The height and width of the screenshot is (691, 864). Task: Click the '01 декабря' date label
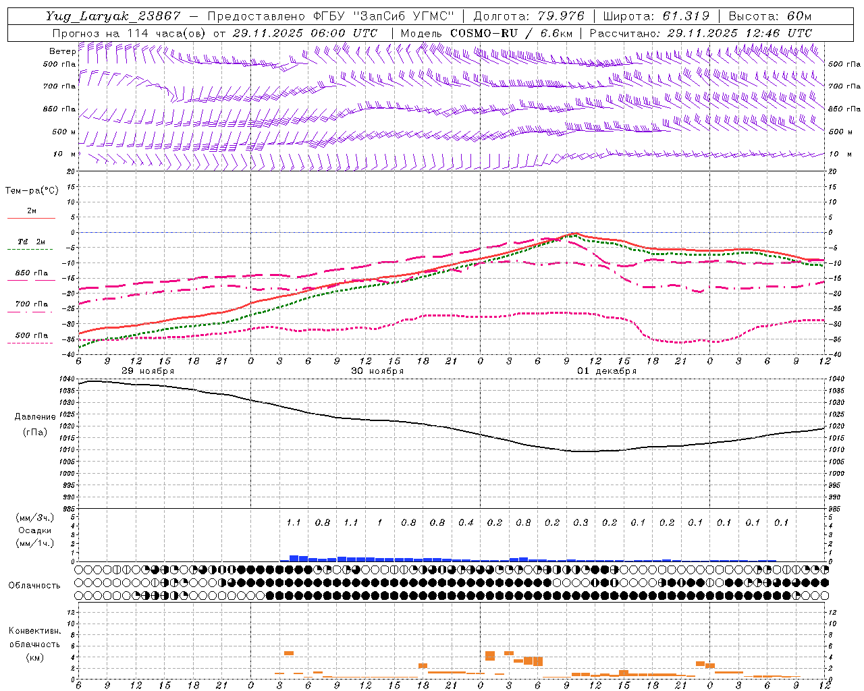click(607, 371)
